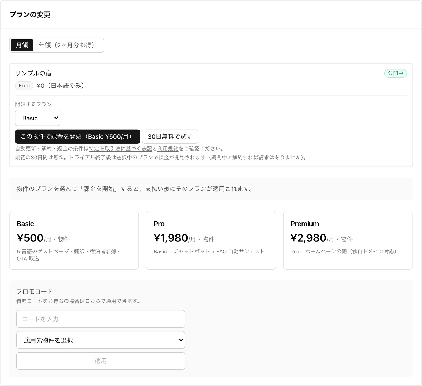422x386 pixels.
Task: Select the Basic ¥500 plan card
Action: [74, 240]
